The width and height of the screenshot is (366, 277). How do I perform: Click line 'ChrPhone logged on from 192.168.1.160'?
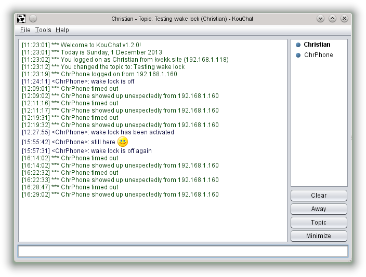tap(99, 74)
